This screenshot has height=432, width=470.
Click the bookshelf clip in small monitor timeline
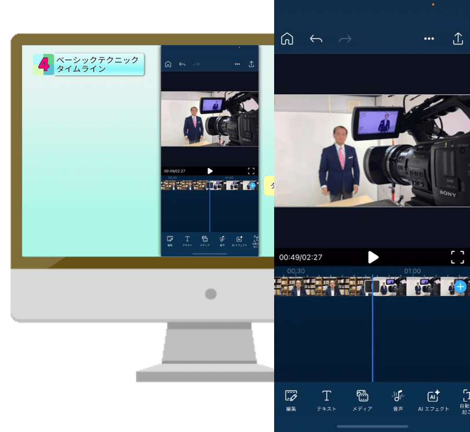184,185
